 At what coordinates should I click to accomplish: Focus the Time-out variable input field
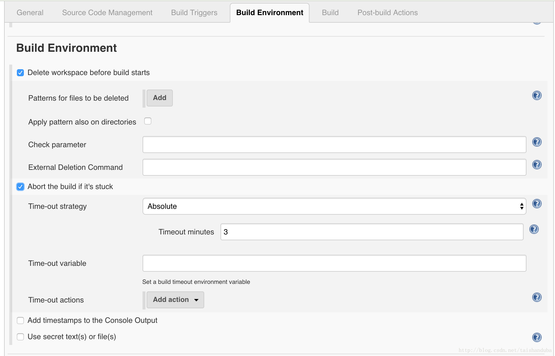334,263
